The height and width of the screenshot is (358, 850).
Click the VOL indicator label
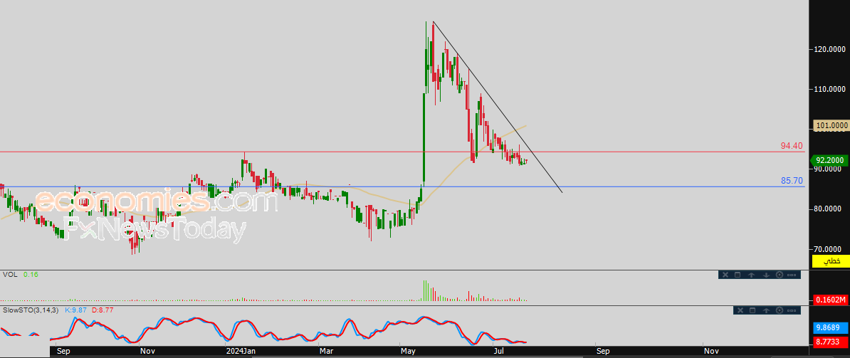tap(10, 275)
